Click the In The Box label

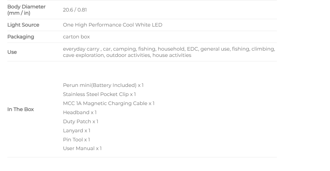(x=20, y=109)
